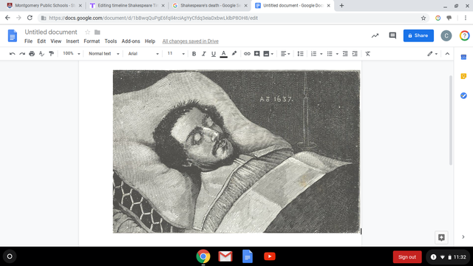Open the Insert image dropdown
473x266 pixels.
point(268,54)
